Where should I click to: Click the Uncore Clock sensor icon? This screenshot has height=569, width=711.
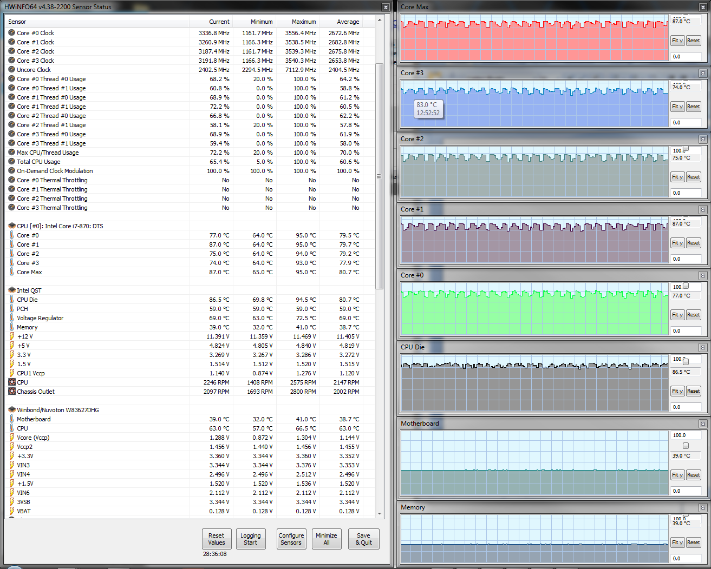click(x=11, y=70)
